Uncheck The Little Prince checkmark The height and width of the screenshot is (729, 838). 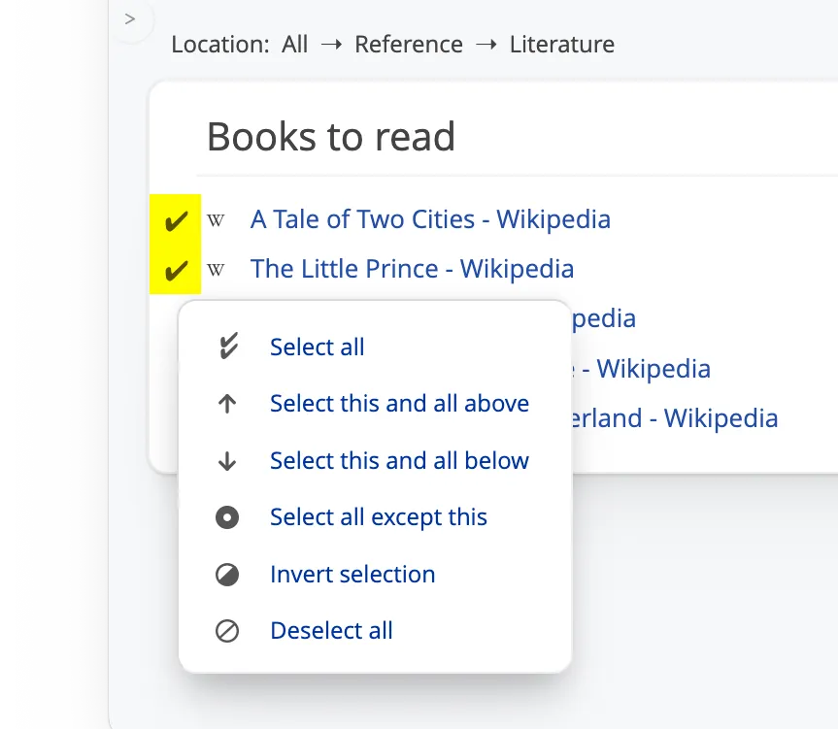tap(175, 270)
